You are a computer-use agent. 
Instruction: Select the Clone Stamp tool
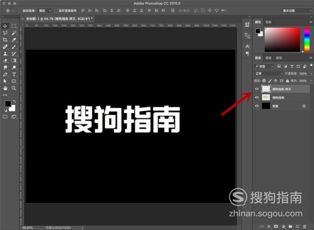5,54
